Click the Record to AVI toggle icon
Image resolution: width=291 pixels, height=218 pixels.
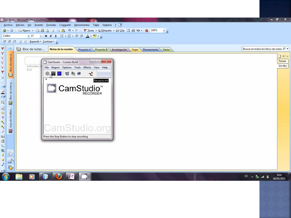click(91, 74)
